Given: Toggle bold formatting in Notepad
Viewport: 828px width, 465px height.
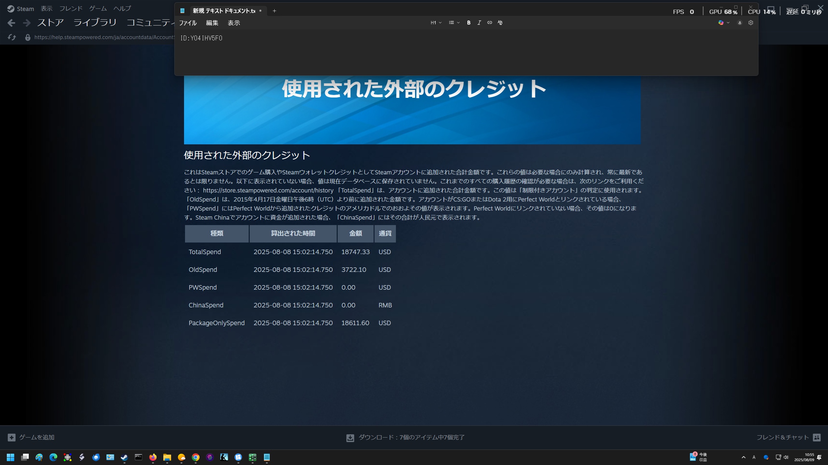Looking at the screenshot, I should (469, 23).
